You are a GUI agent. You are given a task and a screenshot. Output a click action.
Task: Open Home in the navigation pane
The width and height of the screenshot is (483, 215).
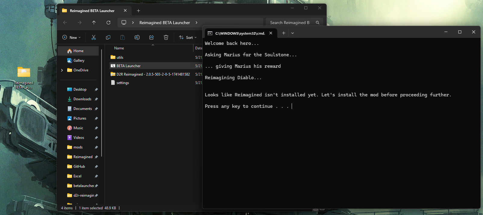[78, 51]
